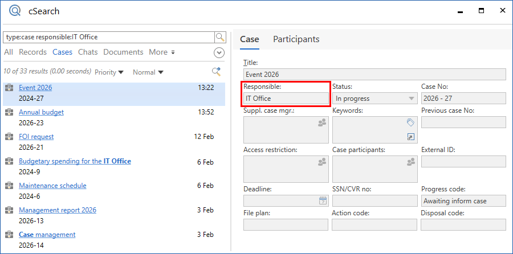
Task: Click the search magnifier icon in search box
Action: click(220, 37)
